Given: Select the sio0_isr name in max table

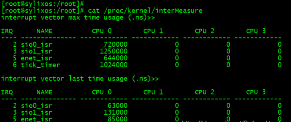Looking at the screenshot, I should pyautogui.click(x=36, y=44).
